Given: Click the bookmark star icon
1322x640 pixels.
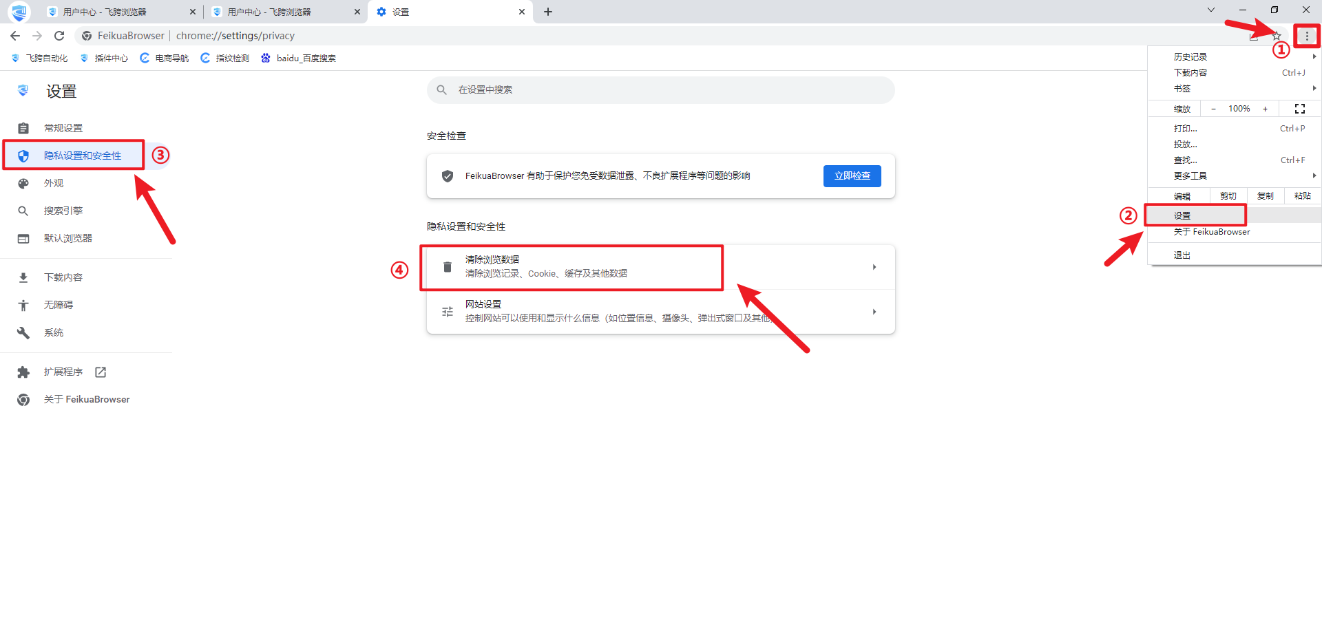Looking at the screenshot, I should click(1276, 36).
